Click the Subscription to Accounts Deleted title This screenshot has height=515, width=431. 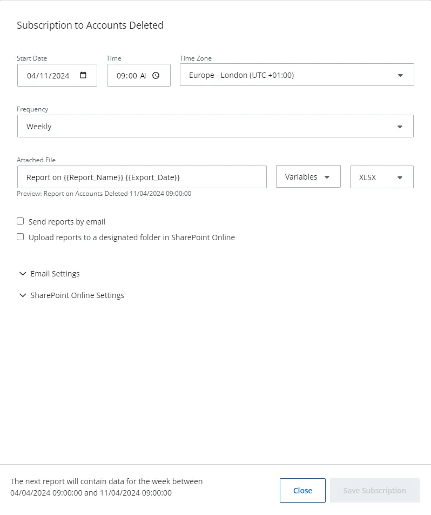coord(90,25)
